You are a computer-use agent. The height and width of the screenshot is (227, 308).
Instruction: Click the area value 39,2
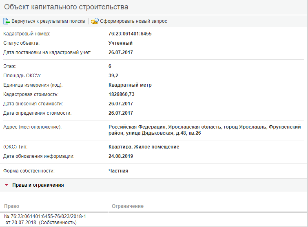(x=113, y=76)
